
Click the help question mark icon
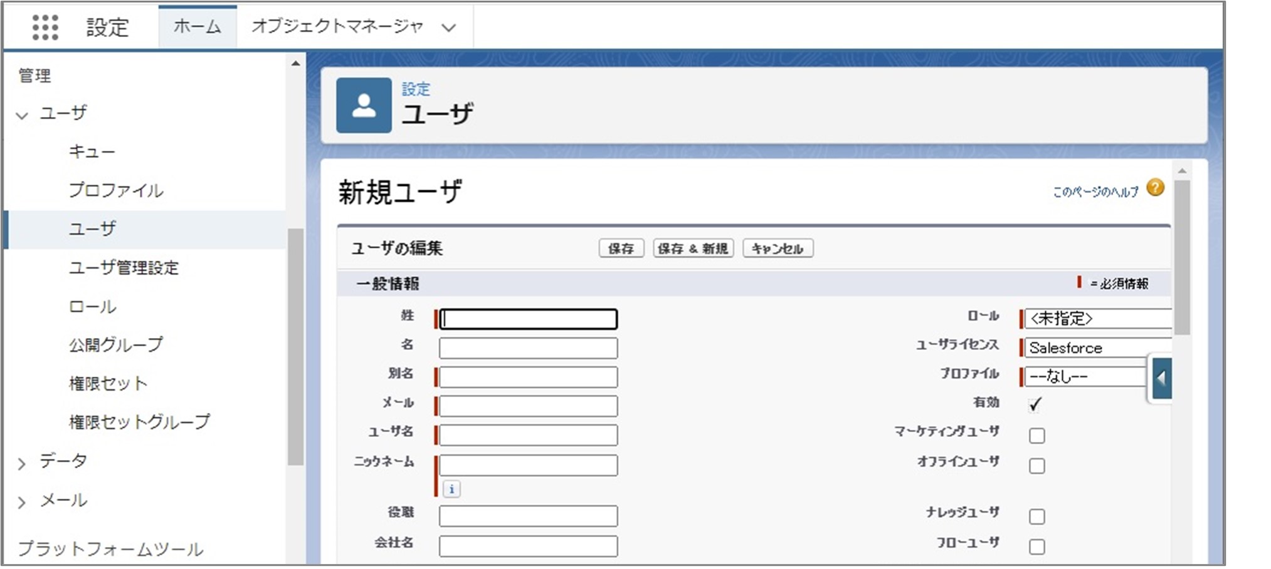click(x=1155, y=188)
